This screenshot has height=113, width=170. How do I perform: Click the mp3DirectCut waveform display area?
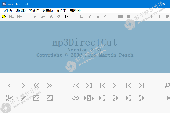(x=85, y=47)
